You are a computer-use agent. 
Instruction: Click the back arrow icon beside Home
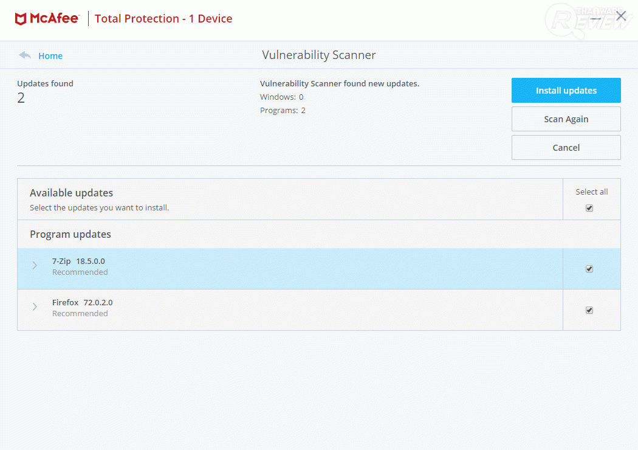point(25,55)
